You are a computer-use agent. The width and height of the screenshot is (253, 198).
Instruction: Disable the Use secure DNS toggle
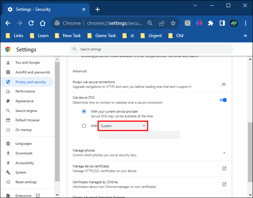223,100
